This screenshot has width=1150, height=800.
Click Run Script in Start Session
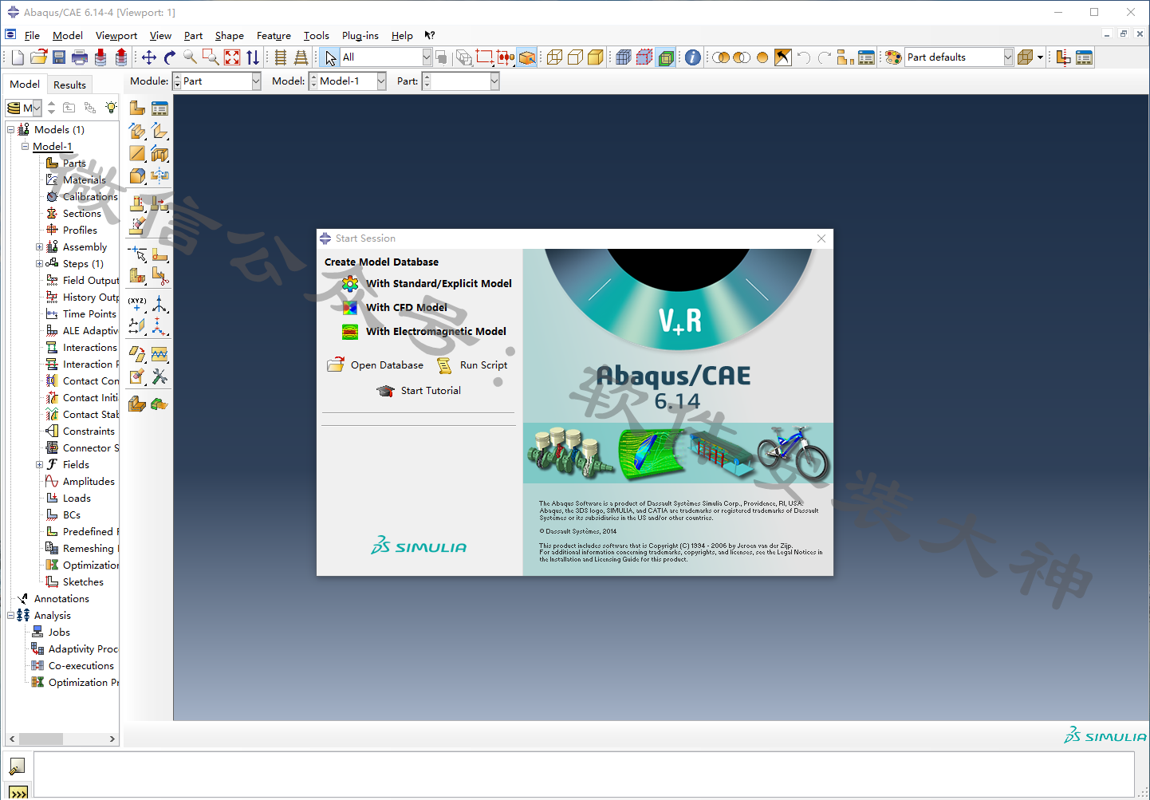483,365
